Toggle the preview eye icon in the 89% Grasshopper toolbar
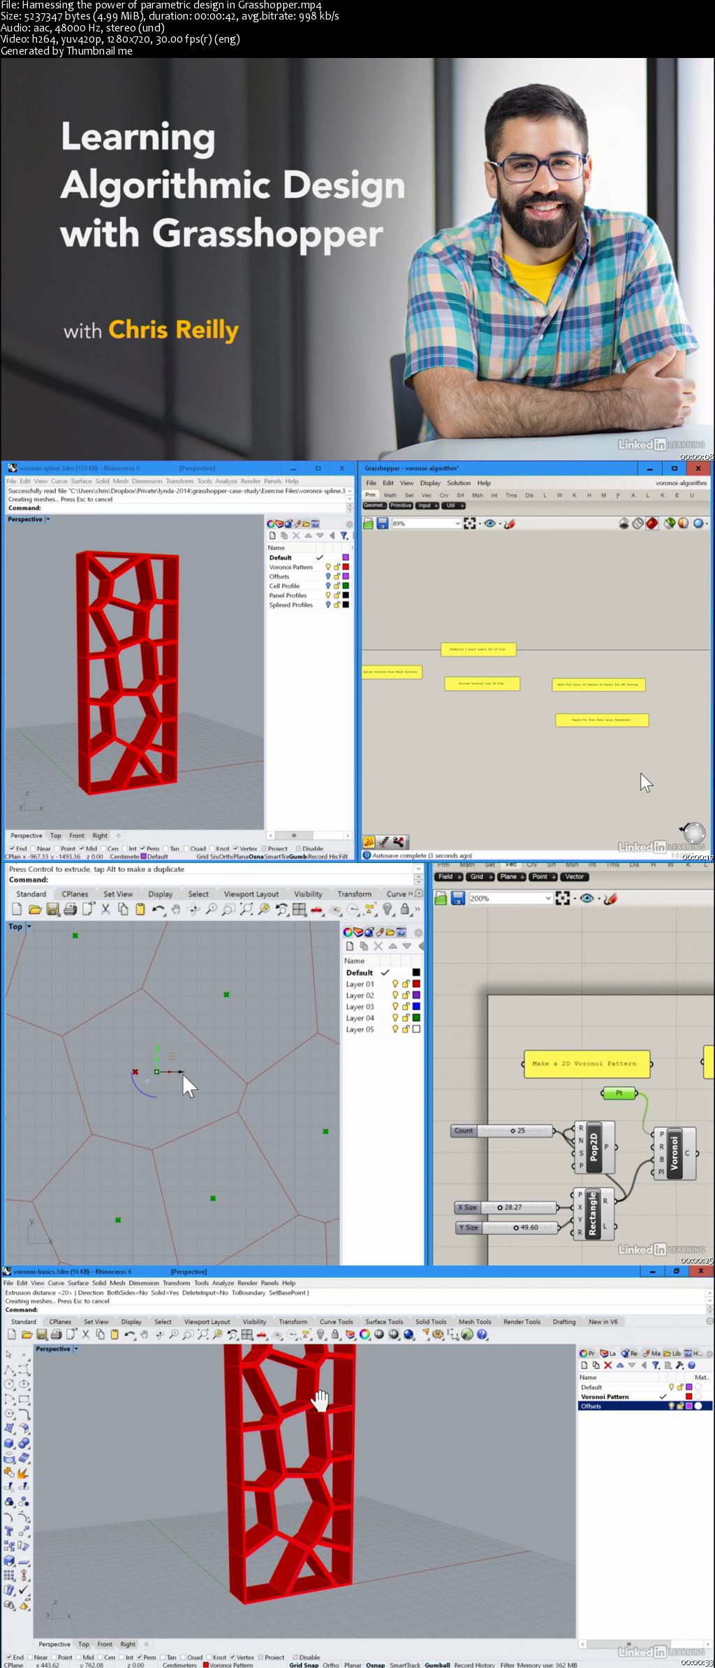 point(490,523)
